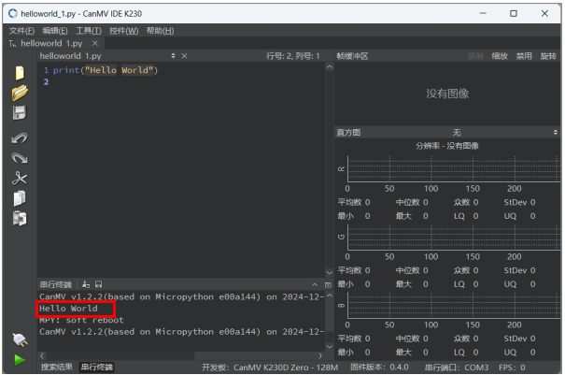Paste with the clipboard icon
The image size is (565, 375).
tap(20, 218)
